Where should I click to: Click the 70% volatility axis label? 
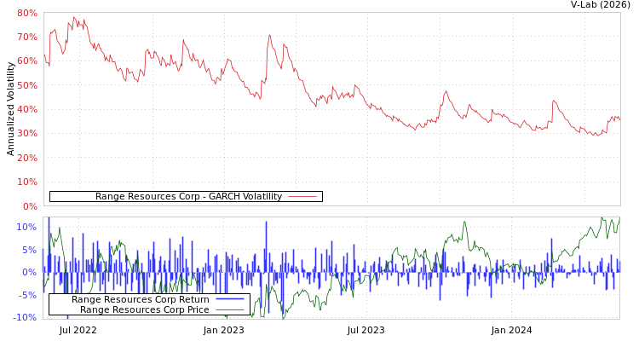click(26, 38)
